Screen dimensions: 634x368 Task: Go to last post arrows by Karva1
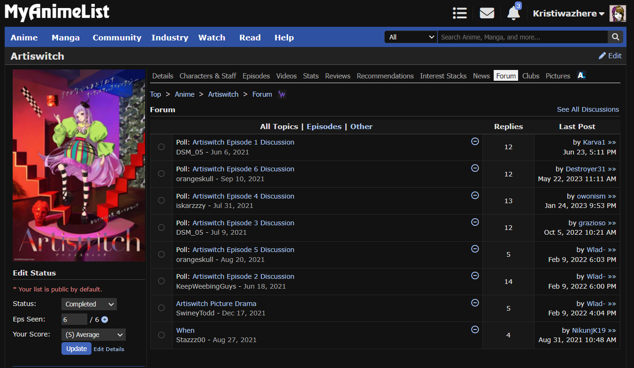[x=612, y=142]
